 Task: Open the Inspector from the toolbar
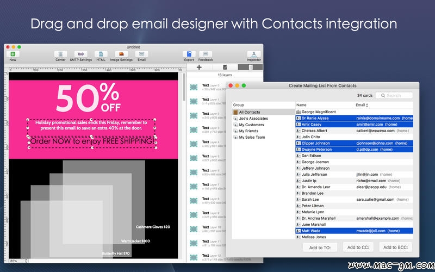(x=254, y=54)
